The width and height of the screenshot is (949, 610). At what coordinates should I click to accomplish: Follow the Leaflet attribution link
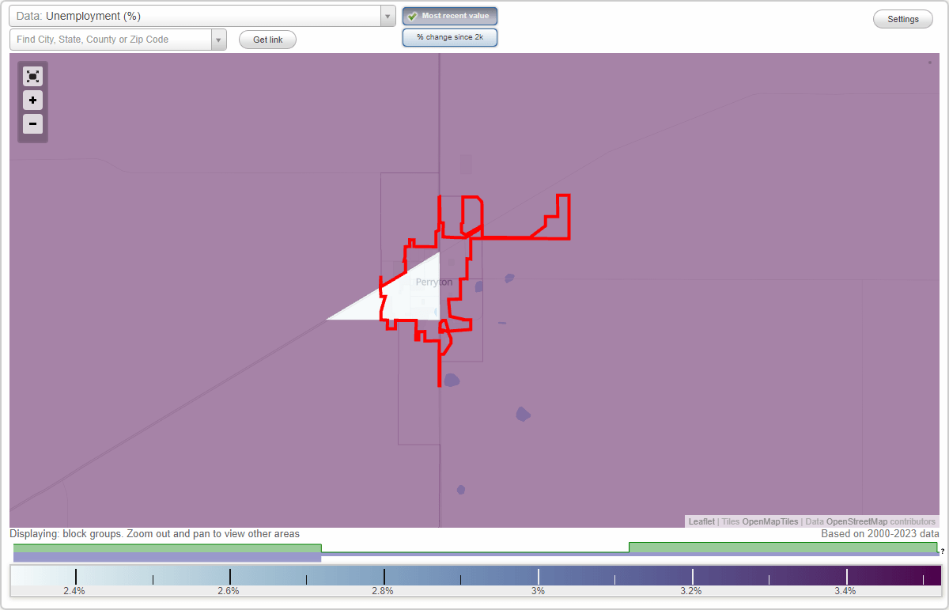[x=701, y=521]
